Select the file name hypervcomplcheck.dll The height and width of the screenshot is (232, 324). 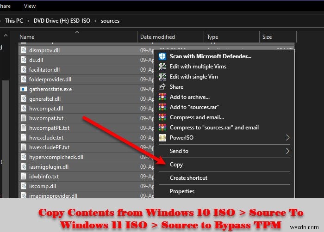click(x=56, y=157)
